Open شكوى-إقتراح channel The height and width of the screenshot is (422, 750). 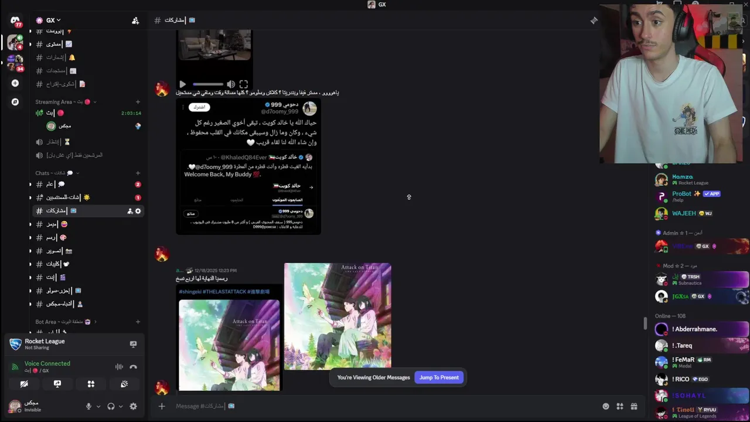(x=88, y=84)
